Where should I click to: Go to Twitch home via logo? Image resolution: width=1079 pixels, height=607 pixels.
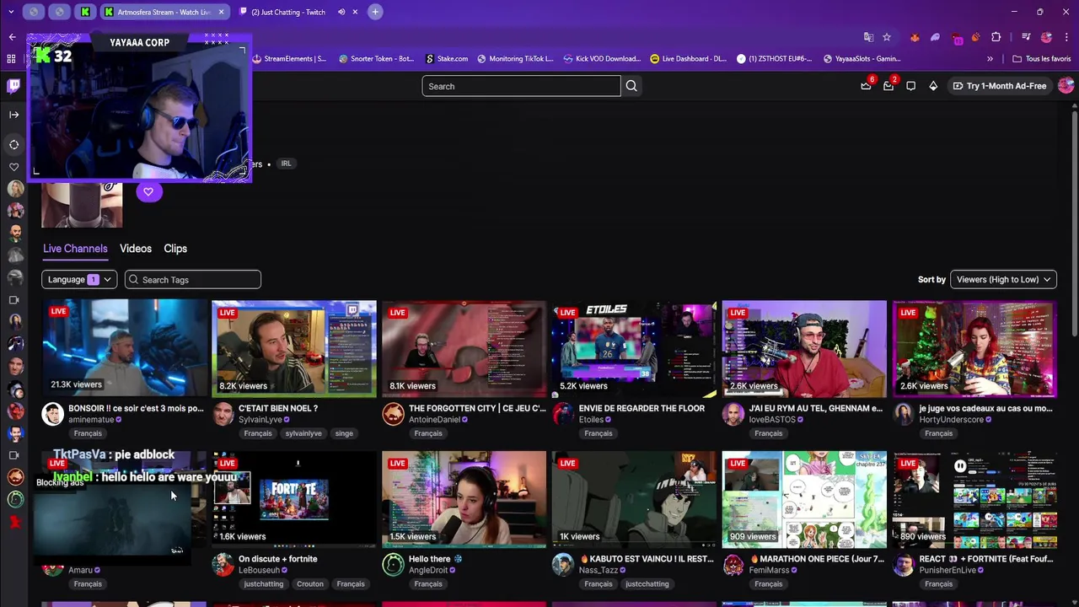14,86
